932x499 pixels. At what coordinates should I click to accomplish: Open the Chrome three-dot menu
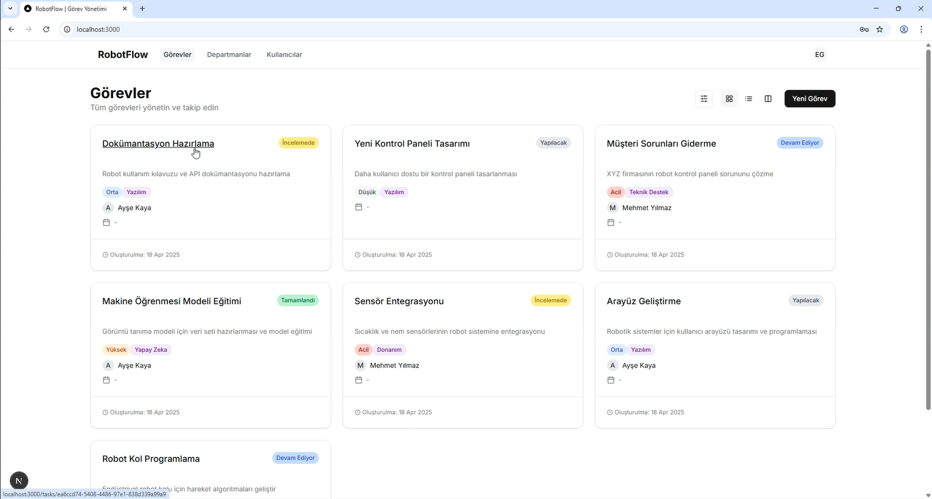[x=921, y=29]
